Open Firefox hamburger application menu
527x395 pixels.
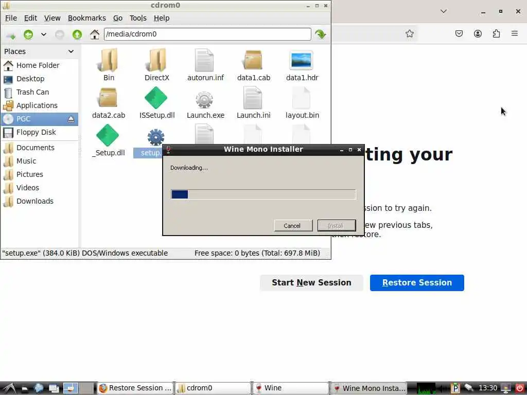515,33
